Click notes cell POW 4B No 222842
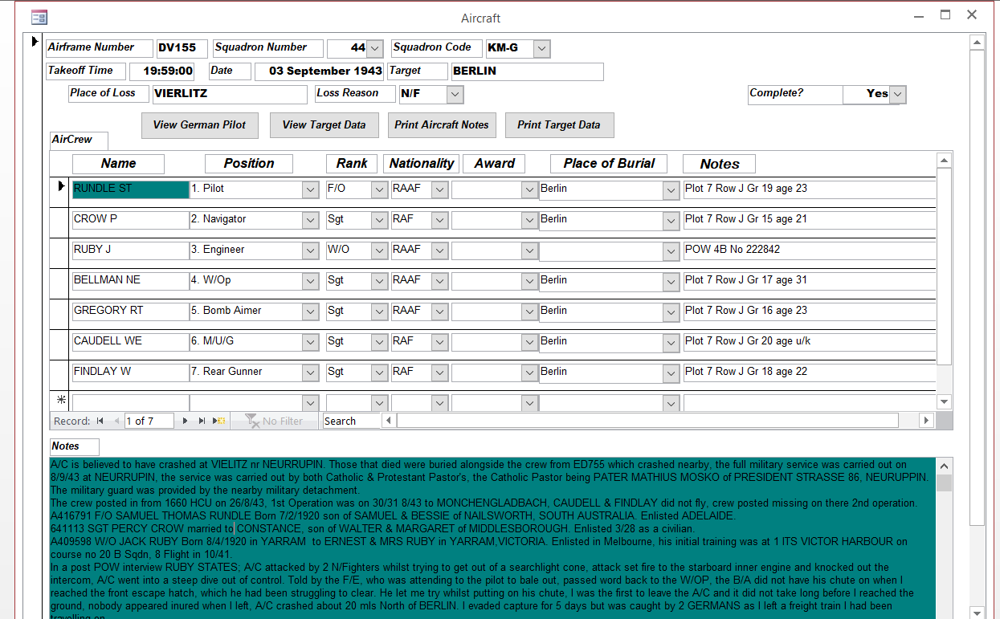This screenshot has width=1000, height=619. point(810,250)
